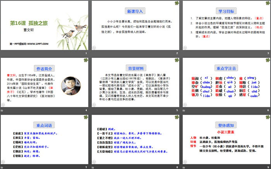Select slide 1 thumbnail titled 第16课 孤独之旅

point(45,25)
